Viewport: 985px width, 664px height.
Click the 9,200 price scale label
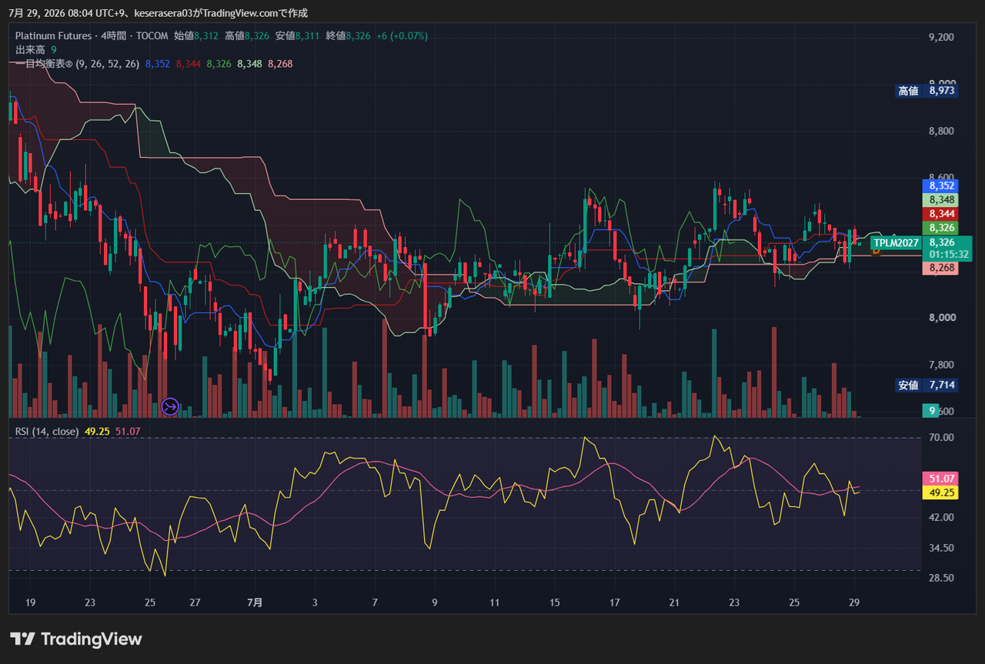click(x=942, y=38)
